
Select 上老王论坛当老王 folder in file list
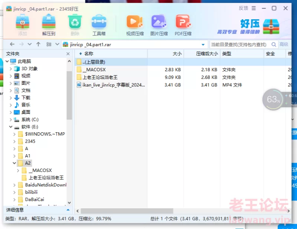(183, 77)
